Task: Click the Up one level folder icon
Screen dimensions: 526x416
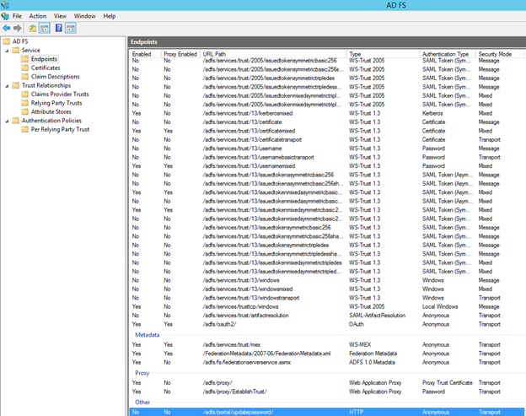Action: tap(33, 28)
